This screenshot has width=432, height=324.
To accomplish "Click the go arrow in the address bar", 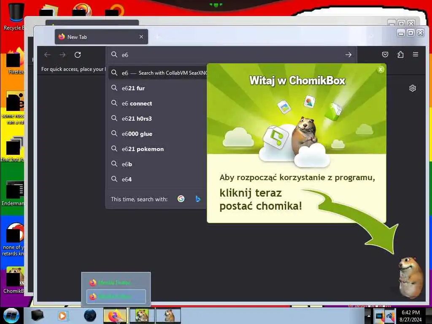I will click(348, 55).
